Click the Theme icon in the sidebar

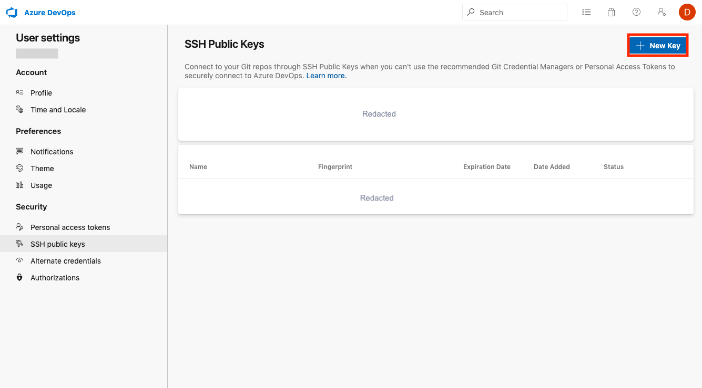[x=19, y=168]
